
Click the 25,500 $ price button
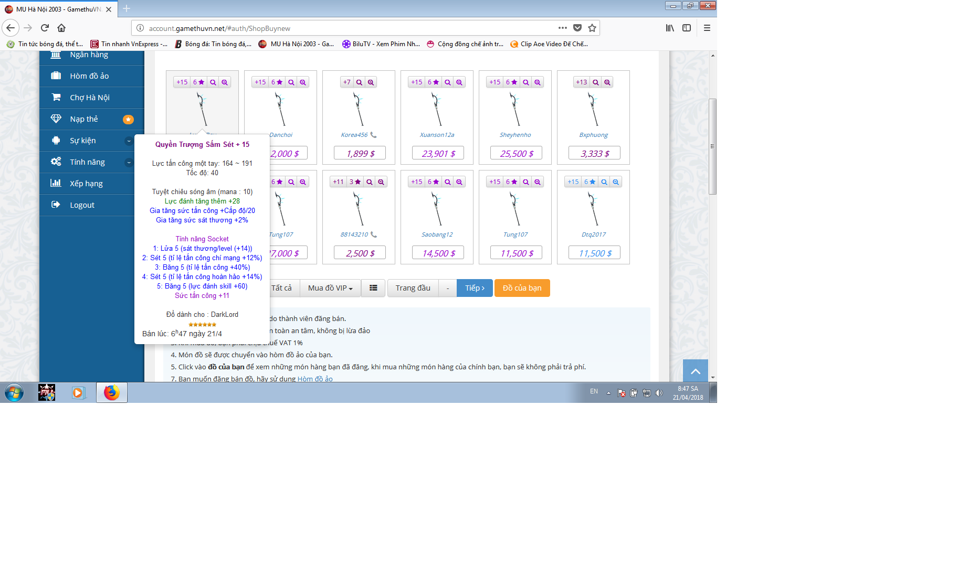click(x=517, y=153)
